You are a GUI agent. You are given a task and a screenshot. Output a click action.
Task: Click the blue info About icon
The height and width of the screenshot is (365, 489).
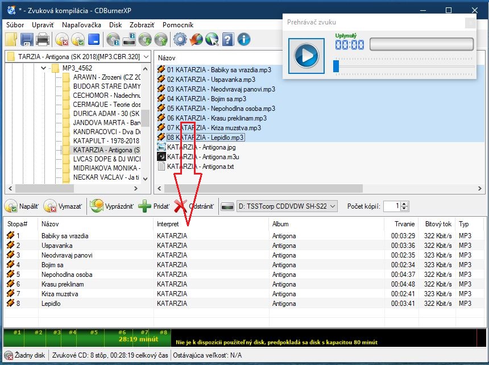pos(244,39)
